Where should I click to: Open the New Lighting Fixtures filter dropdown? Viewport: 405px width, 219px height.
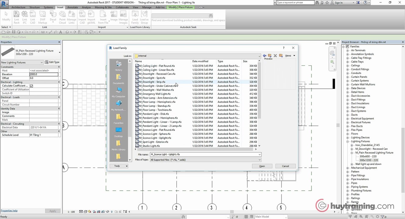[42, 62]
